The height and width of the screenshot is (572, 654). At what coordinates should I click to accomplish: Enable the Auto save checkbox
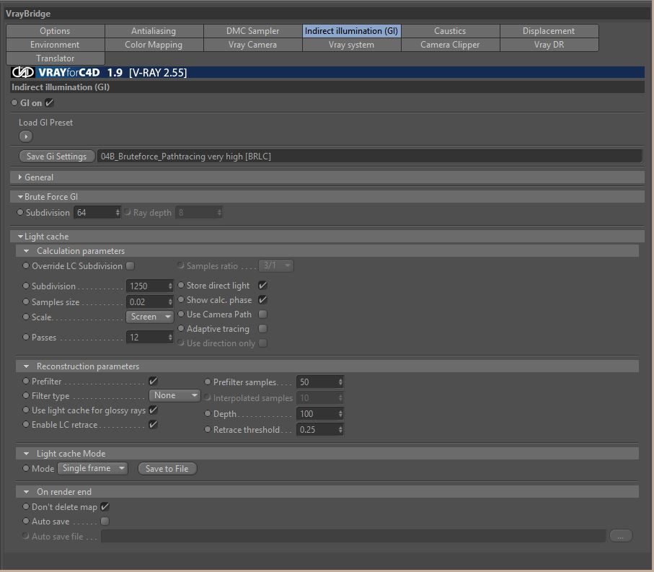(x=105, y=521)
